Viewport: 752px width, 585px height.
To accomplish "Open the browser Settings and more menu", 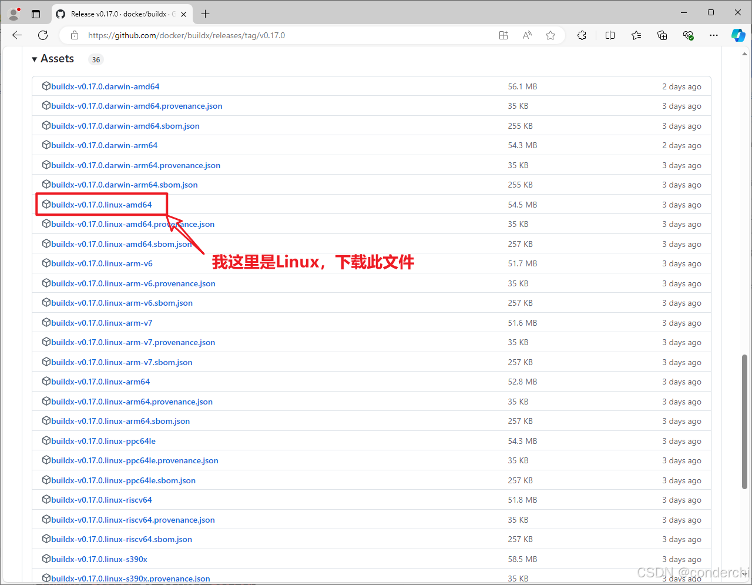I will [x=714, y=35].
